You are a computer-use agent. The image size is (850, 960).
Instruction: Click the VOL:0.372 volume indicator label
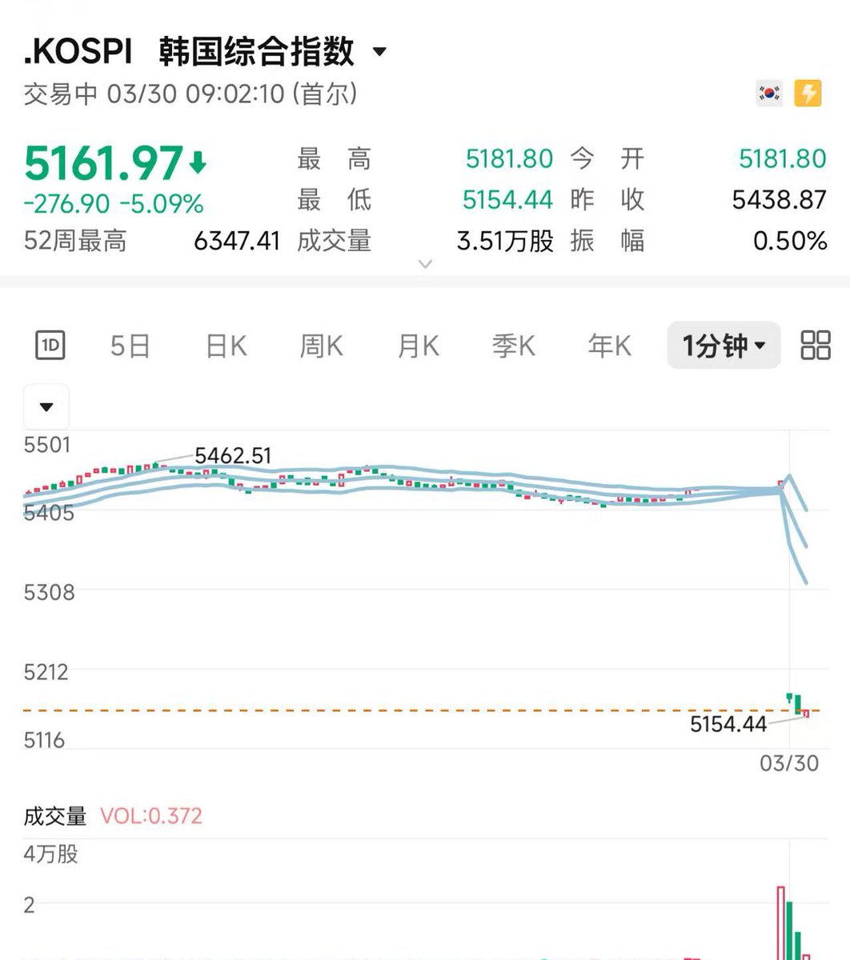151,816
